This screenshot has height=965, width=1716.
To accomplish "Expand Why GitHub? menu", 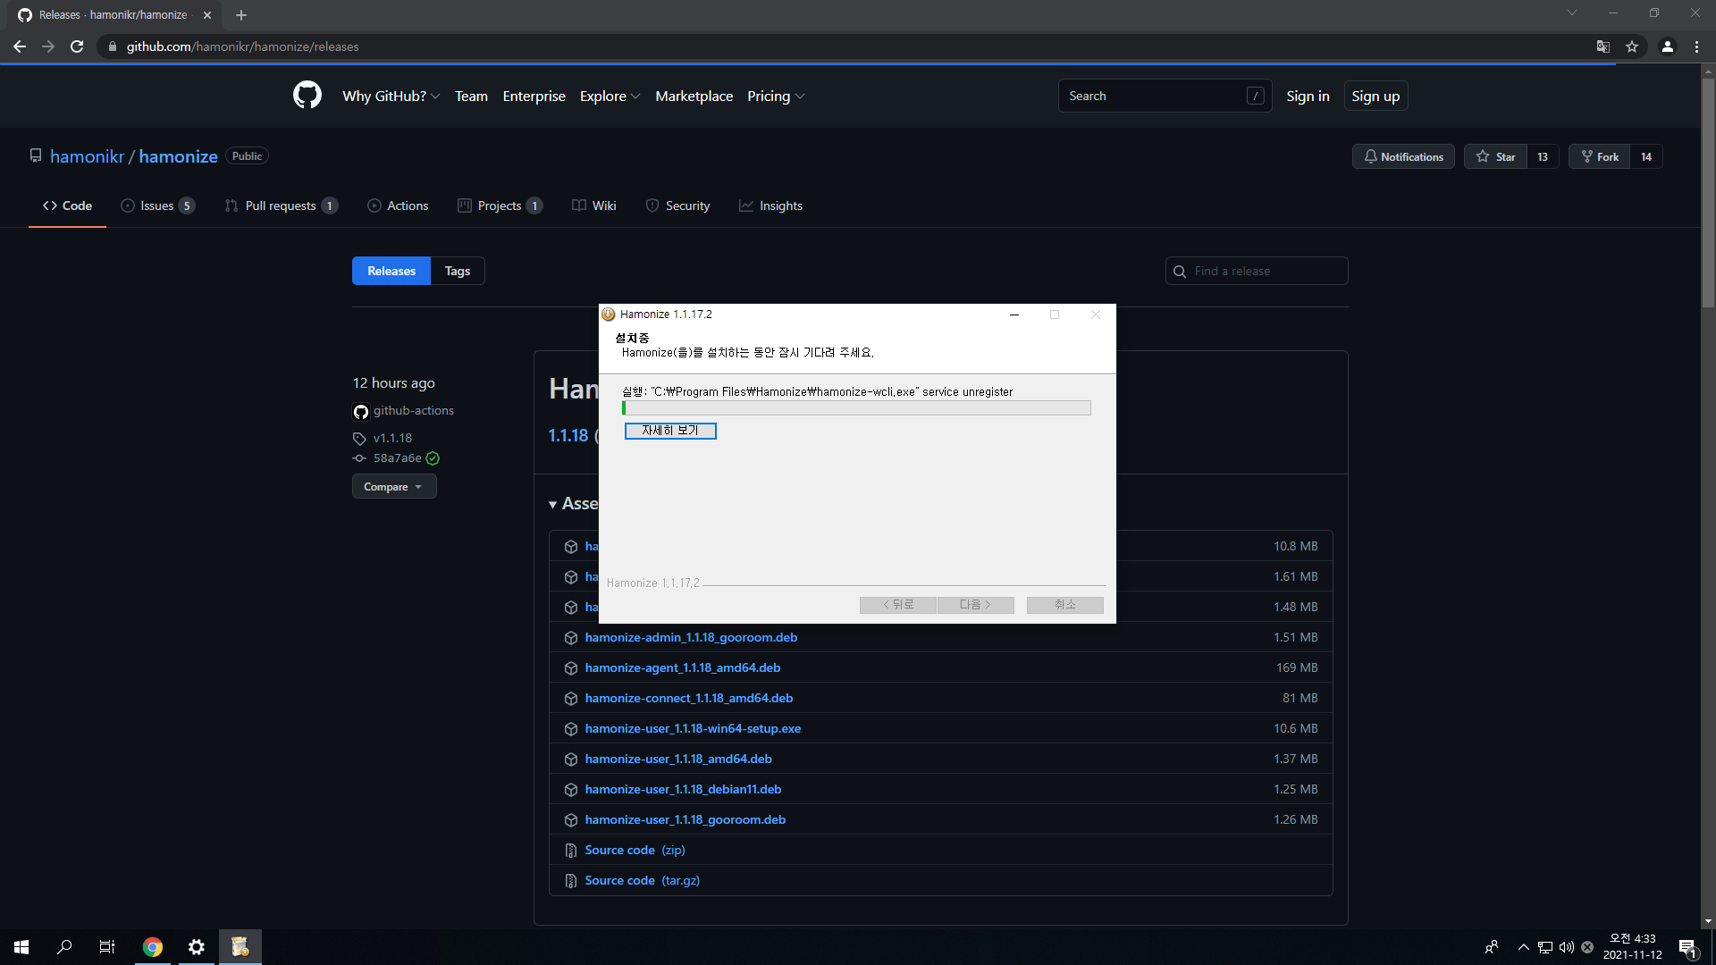I will pyautogui.click(x=391, y=96).
